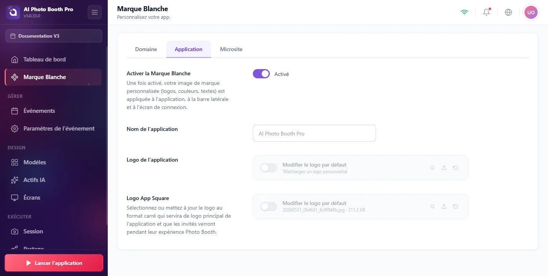Click reset icon for Logo App Square
The width and height of the screenshot is (548, 276).
[x=456, y=207]
